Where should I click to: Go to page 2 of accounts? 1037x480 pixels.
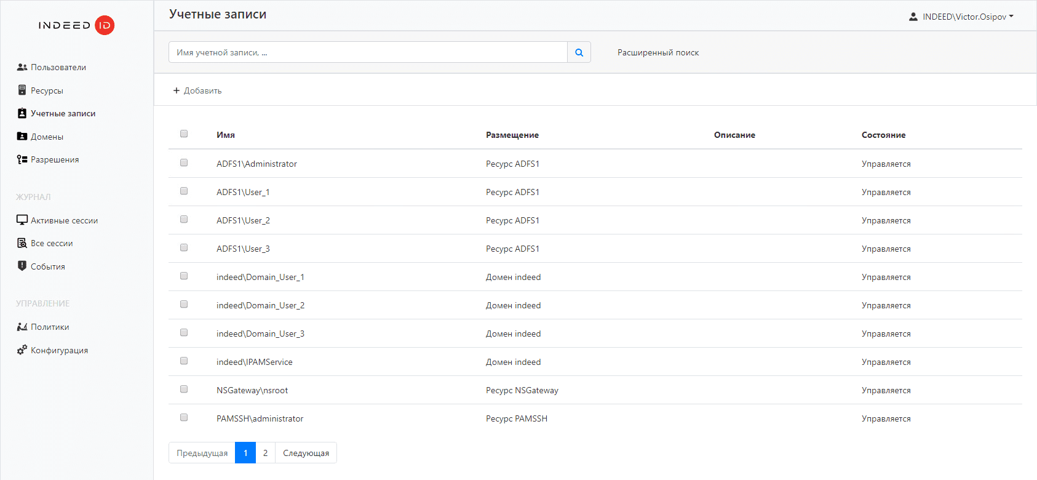coord(265,453)
